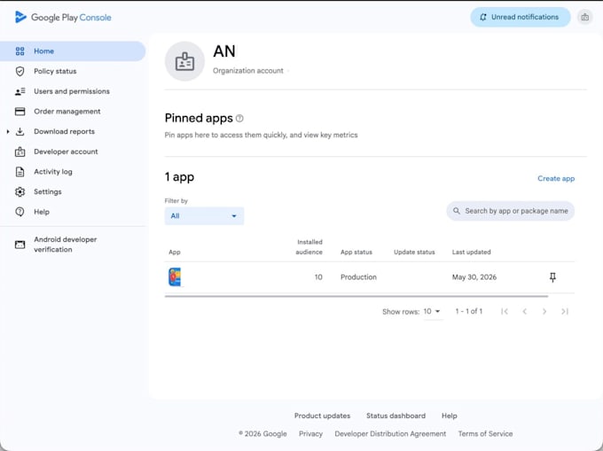This screenshot has height=451, width=603.
Task: Open the Privacy footer link
Action: click(310, 433)
